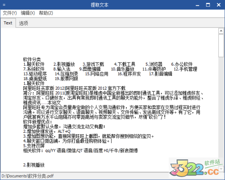
Task: Click the status bar path 软件分类.pdf
Action: tap(27, 176)
